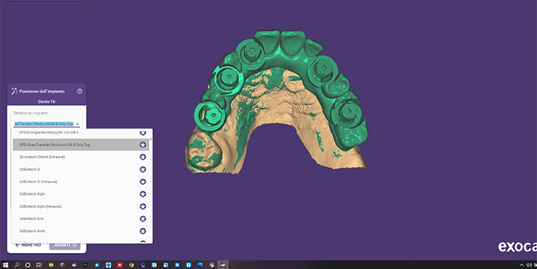Click the INDIETRO back button
The image size is (537, 269).
[x=28, y=245]
